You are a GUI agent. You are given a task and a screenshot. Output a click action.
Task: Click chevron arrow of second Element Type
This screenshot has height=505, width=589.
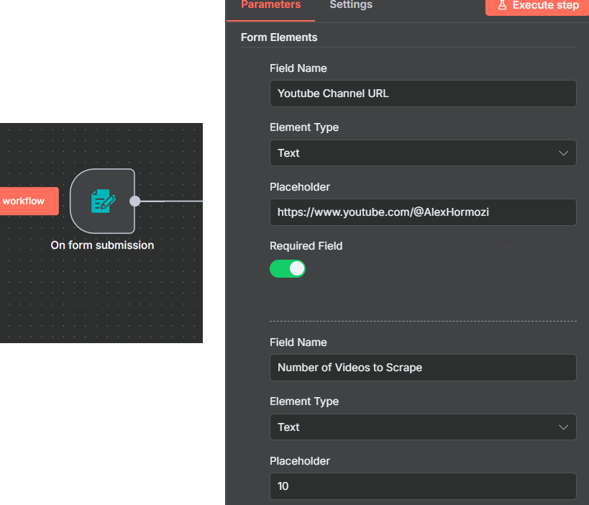coord(563,427)
